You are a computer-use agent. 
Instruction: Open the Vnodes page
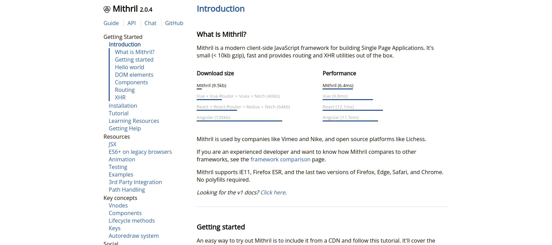coord(118,205)
